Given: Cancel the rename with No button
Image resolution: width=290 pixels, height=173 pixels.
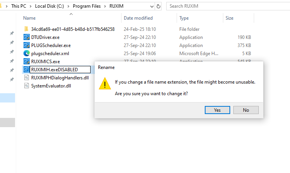Looking at the screenshot, I should (246, 110).
